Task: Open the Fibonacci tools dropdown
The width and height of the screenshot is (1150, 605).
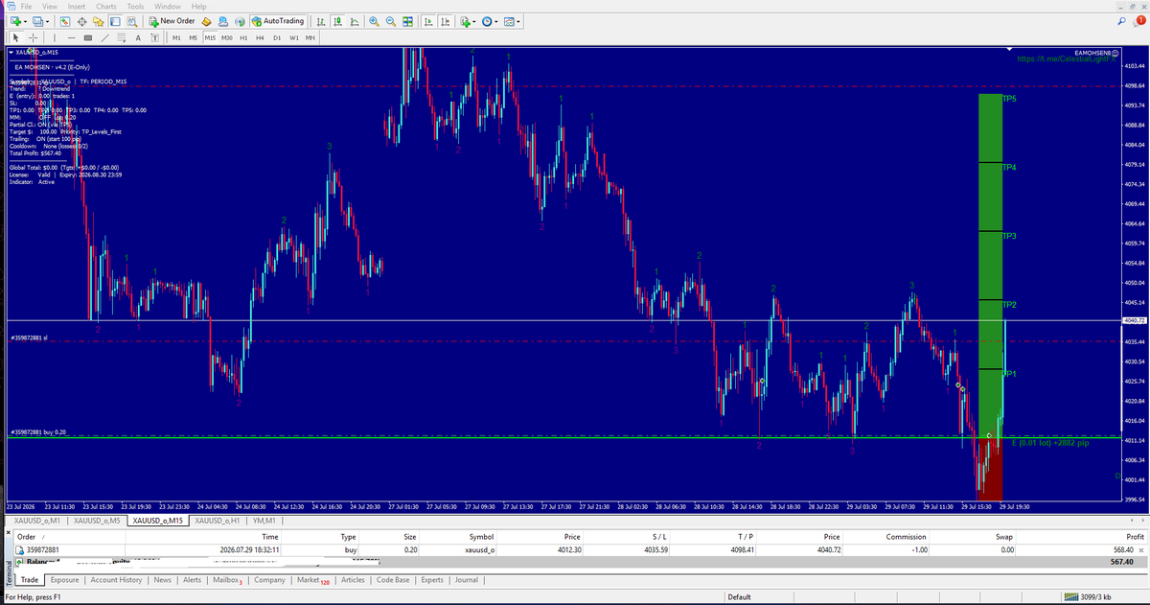Action: (122, 37)
